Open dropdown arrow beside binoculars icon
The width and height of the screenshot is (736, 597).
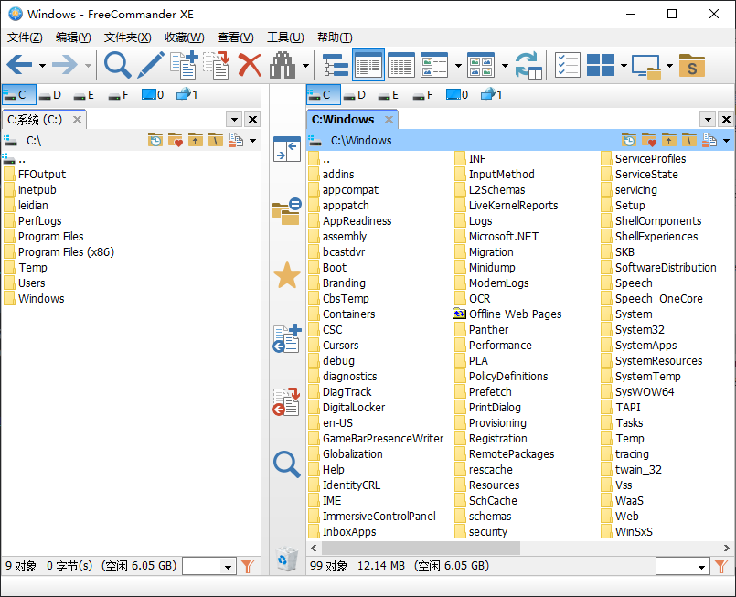pos(305,66)
